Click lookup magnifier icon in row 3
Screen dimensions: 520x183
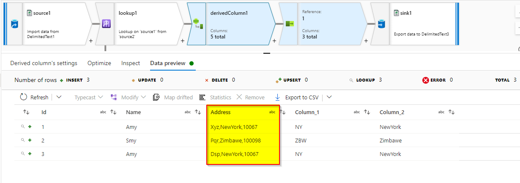coord(23,154)
